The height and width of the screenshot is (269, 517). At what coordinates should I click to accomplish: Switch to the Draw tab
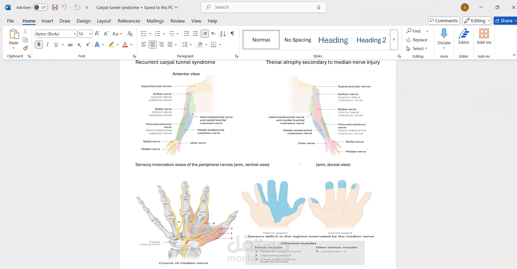click(65, 21)
